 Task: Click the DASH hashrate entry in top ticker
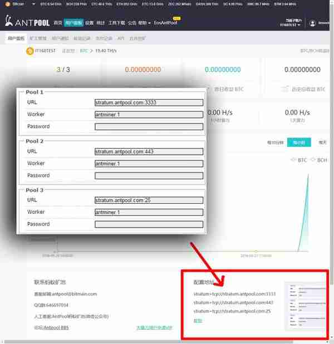207,4
